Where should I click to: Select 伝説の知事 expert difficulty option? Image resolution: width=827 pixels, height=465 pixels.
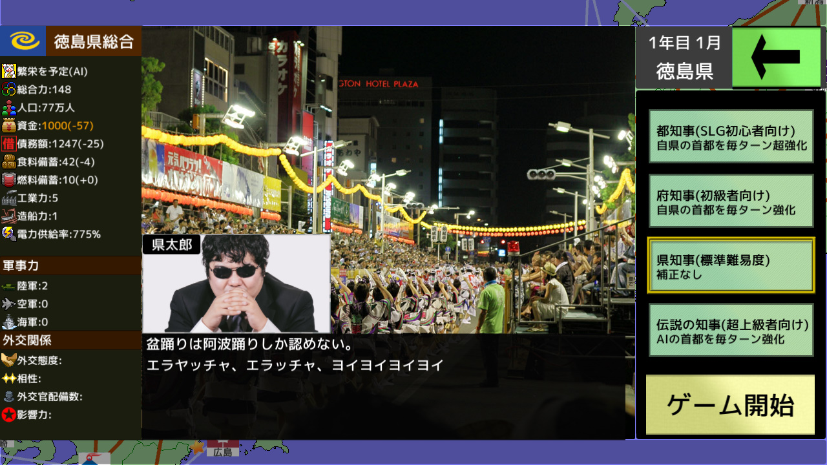point(731,330)
